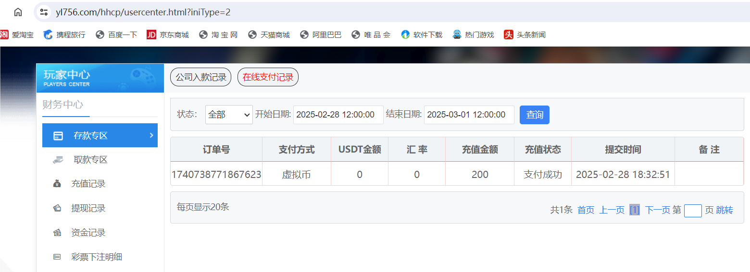Click 每页显示20条 text

(x=203, y=207)
